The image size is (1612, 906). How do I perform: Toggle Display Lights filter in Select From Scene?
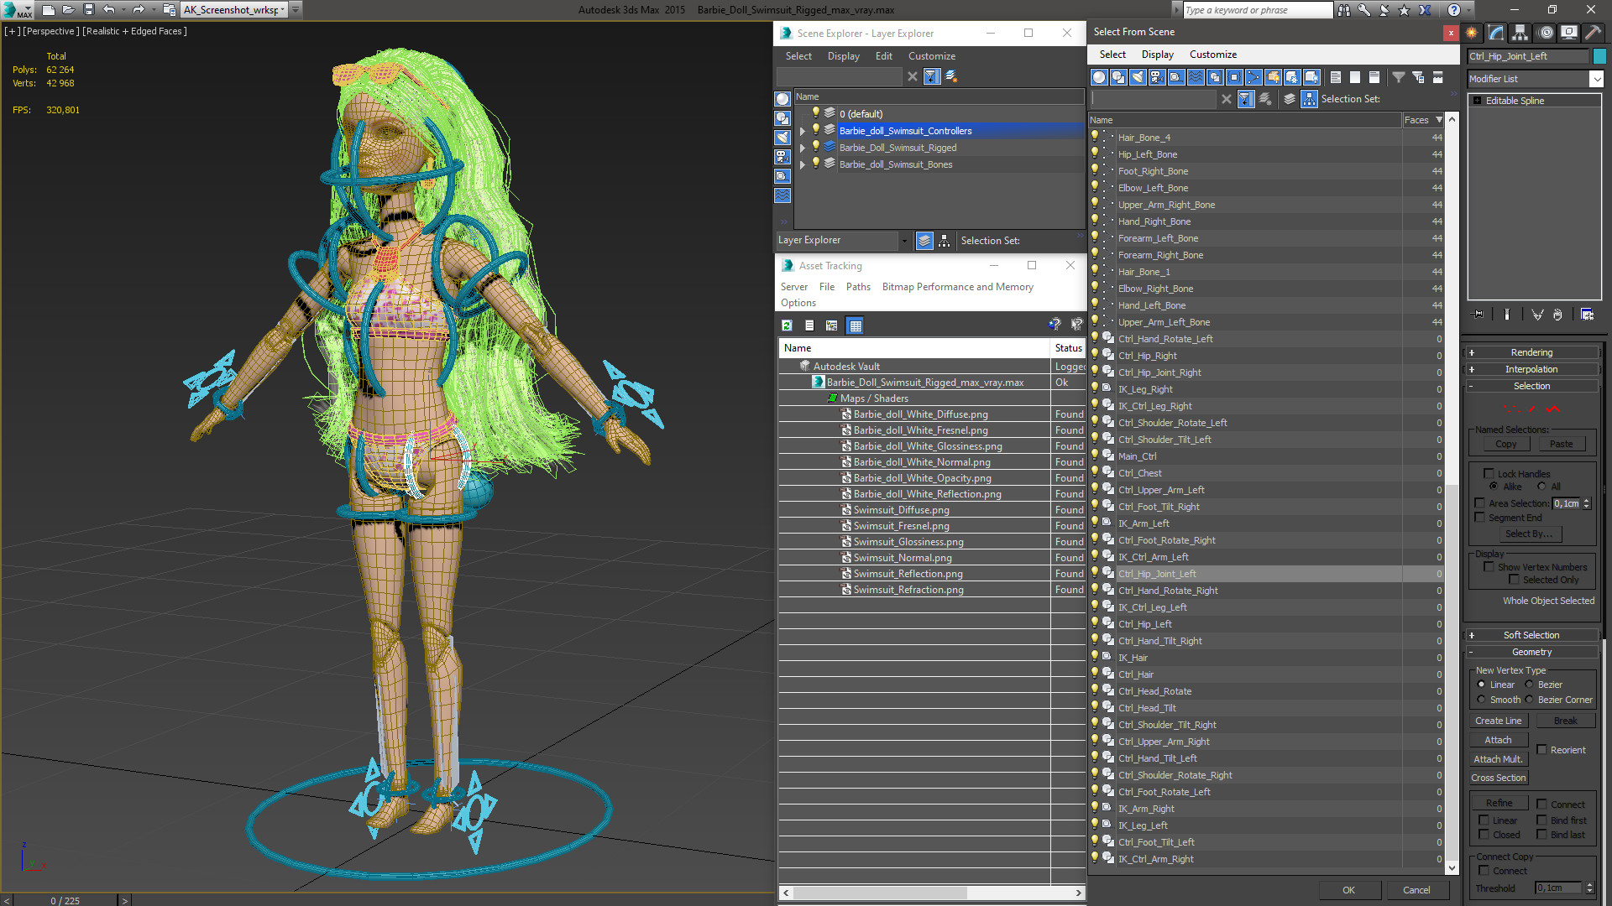point(1138,77)
